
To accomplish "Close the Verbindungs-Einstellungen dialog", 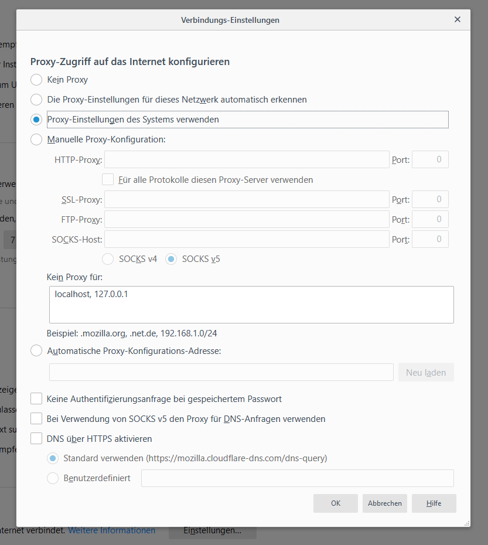I will (458, 19).
